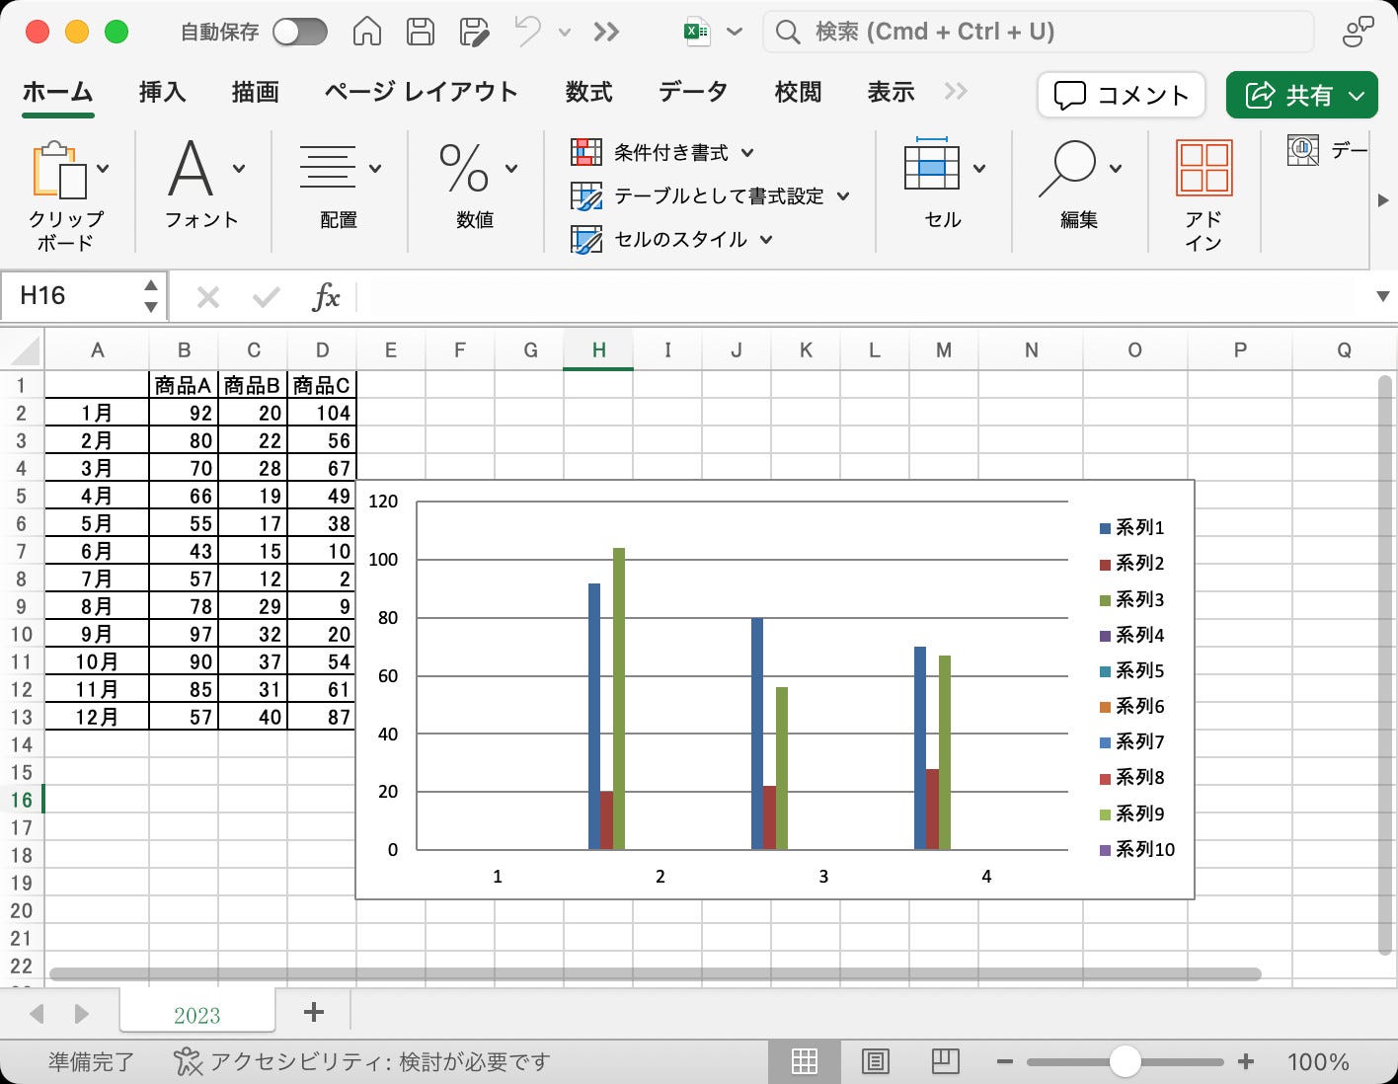Image resolution: width=1398 pixels, height=1084 pixels.
Task: Open the Review ribbon tab
Action: click(798, 93)
